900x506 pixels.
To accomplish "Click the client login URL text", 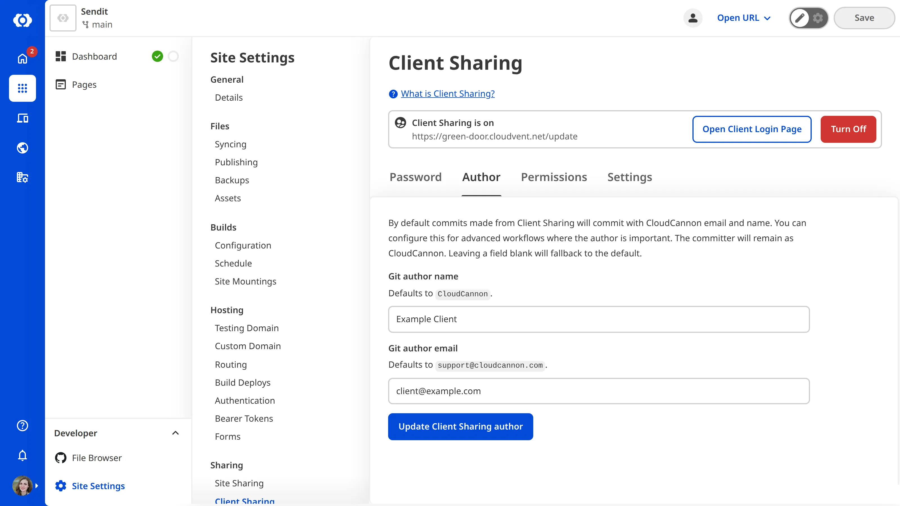I will pyautogui.click(x=494, y=137).
